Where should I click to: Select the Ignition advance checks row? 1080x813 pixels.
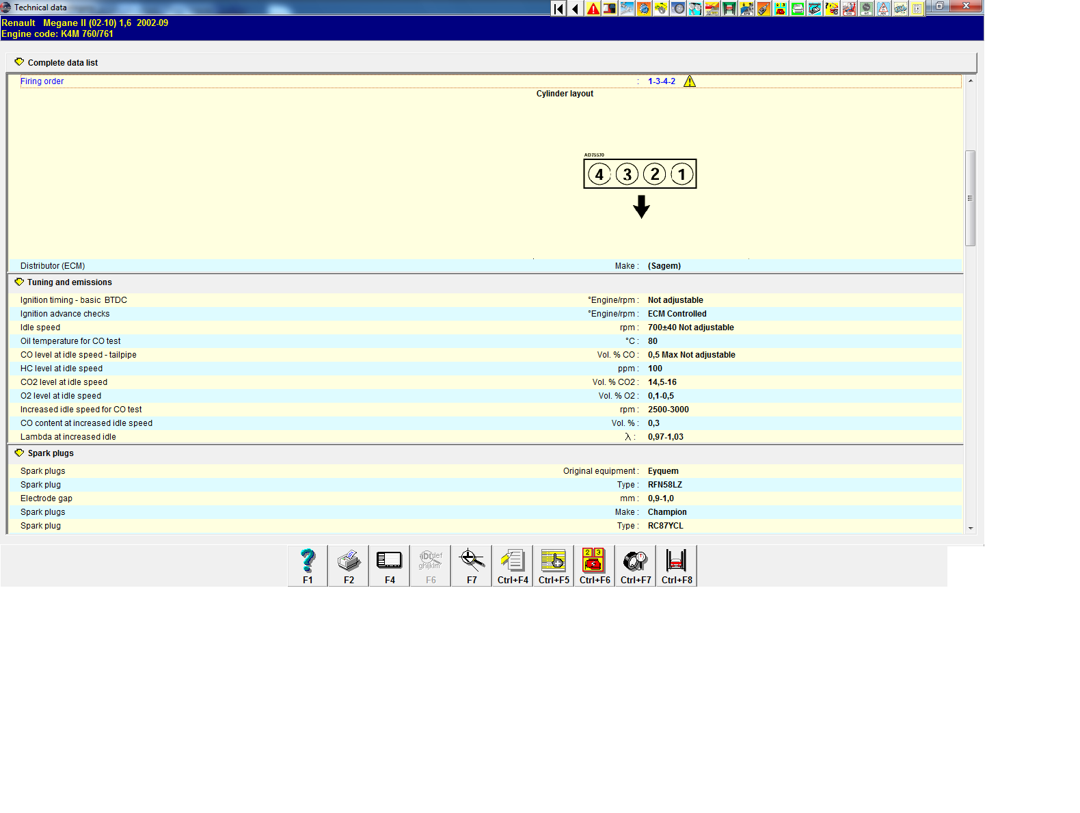[485, 314]
